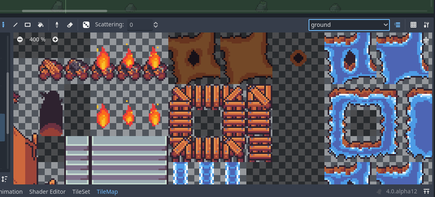Switch to the Shader Editor tab
This screenshot has width=435, height=197.
[x=48, y=192]
